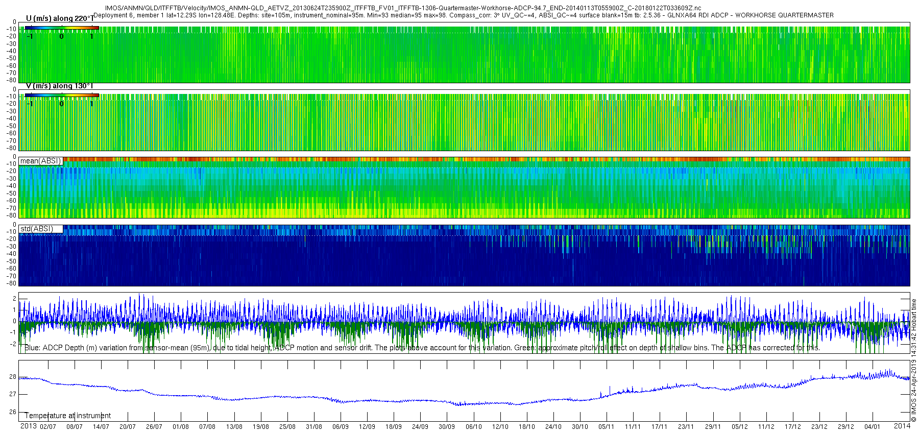Viewport: 919px width, 434px height.
Task: Click the '14/07' date tick label
Action: (101, 427)
